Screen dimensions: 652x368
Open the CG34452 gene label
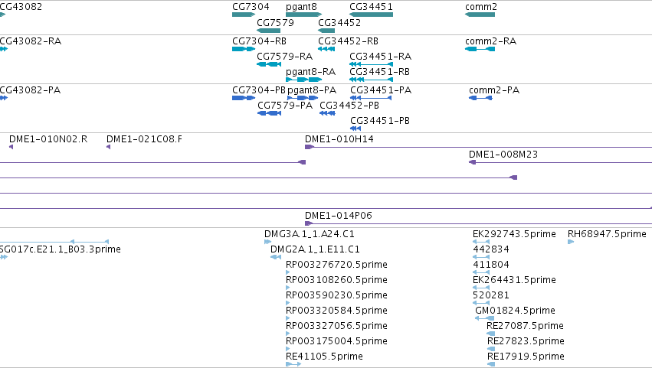point(339,22)
